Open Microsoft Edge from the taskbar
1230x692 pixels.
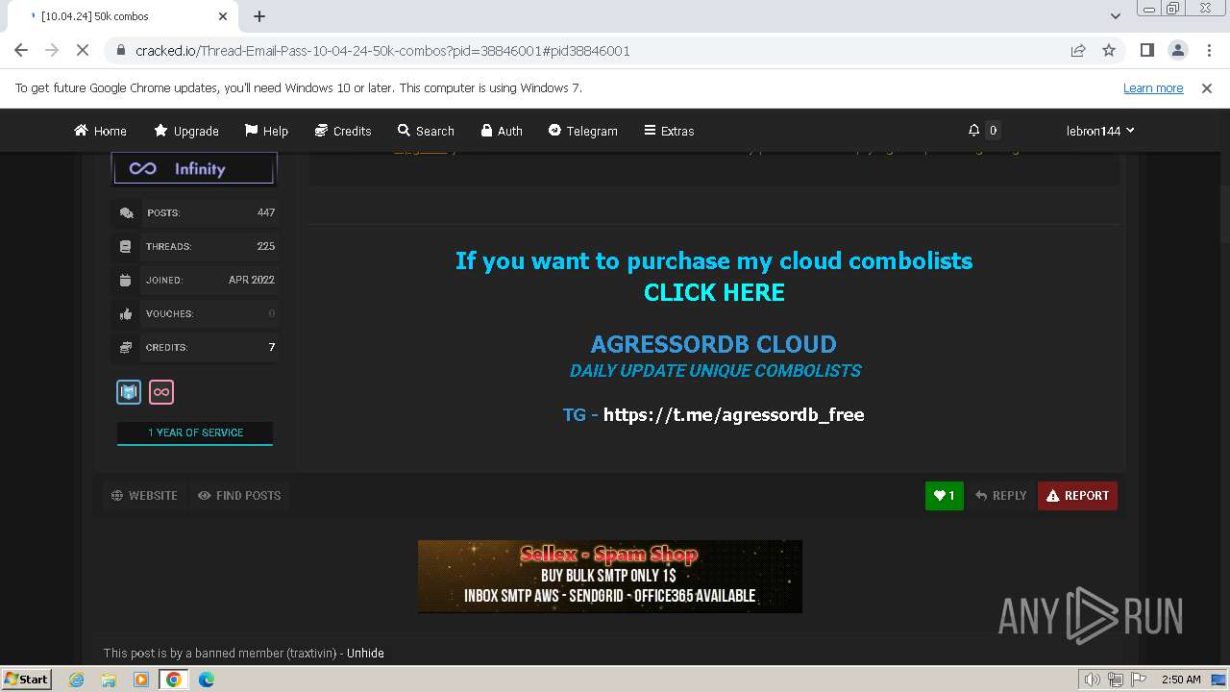[x=207, y=680]
